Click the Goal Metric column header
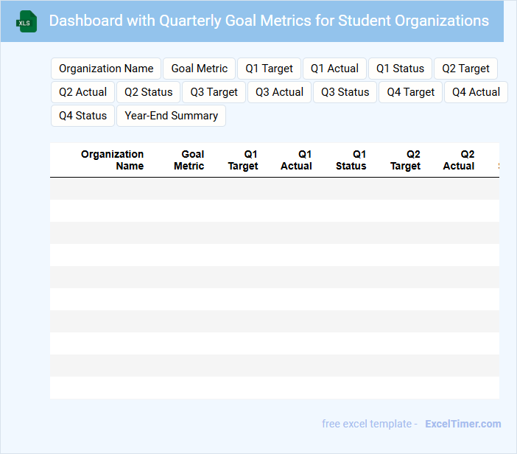This screenshot has width=517, height=454. [189, 160]
